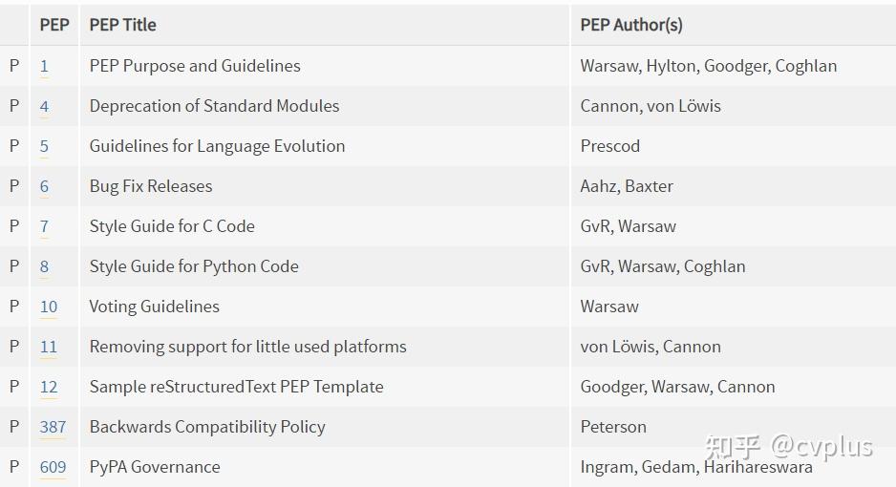Open the PEP 6 link
The width and height of the screenshot is (896, 487).
(x=44, y=186)
